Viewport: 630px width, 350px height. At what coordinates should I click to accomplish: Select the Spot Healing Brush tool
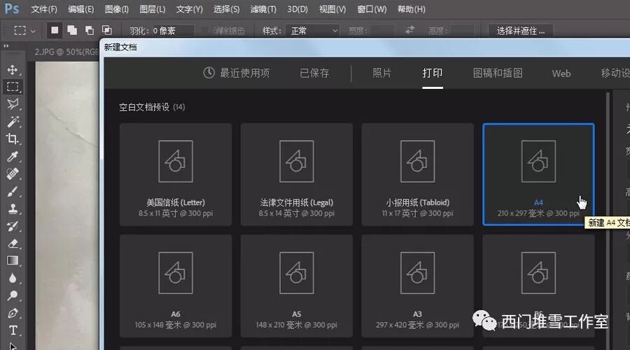(13, 174)
